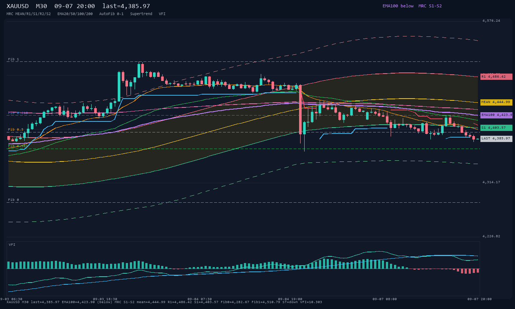Click the M30 timeframe label
Viewport: 515px width, 309px height.
(x=42, y=6)
